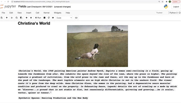Go back in browser history
181x103 pixels.
[2, 2]
